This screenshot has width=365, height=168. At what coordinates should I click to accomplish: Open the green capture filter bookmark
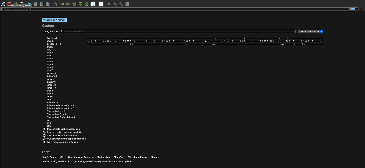coord(62,31)
